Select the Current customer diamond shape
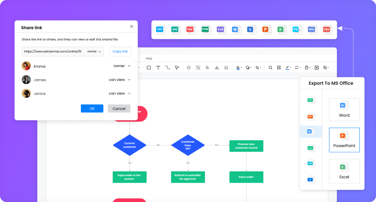The image size is (376, 202). pos(129,145)
